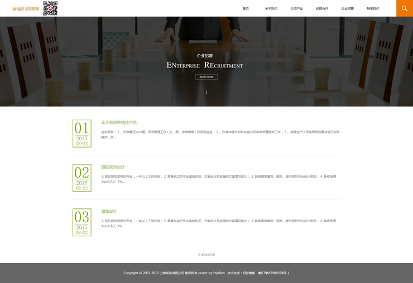Open the 无土栽培种植技术员 job title link

[x=119, y=123]
